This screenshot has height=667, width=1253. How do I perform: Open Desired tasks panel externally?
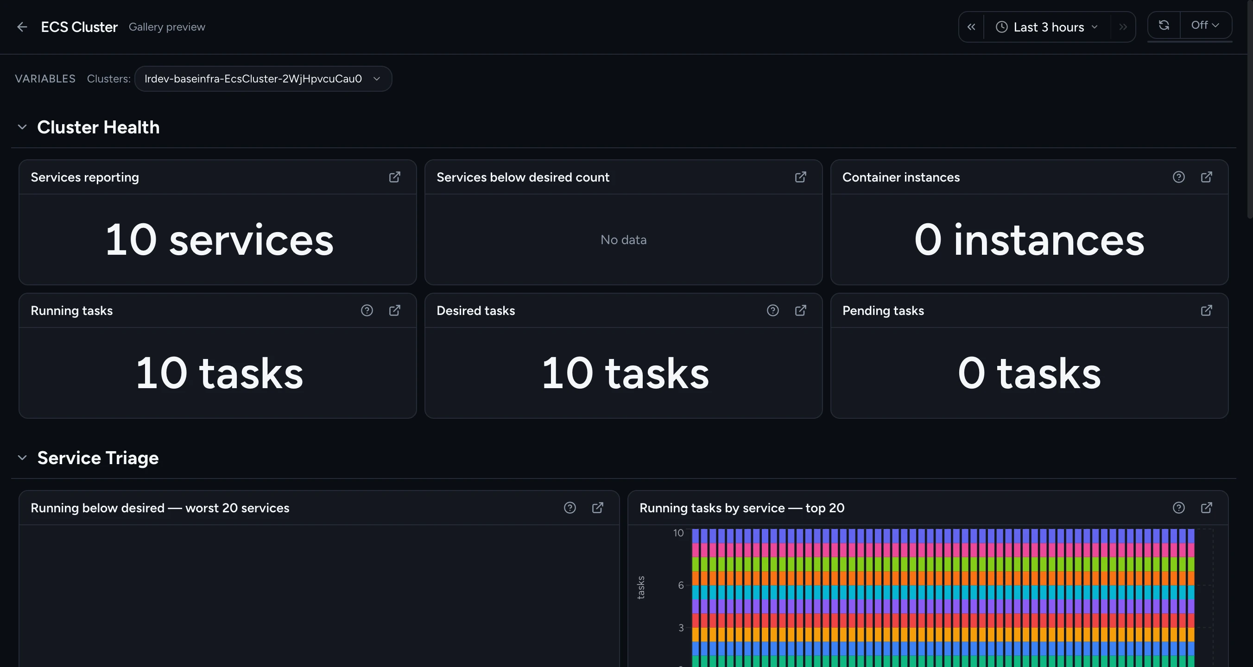pyautogui.click(x=800, y=310)
